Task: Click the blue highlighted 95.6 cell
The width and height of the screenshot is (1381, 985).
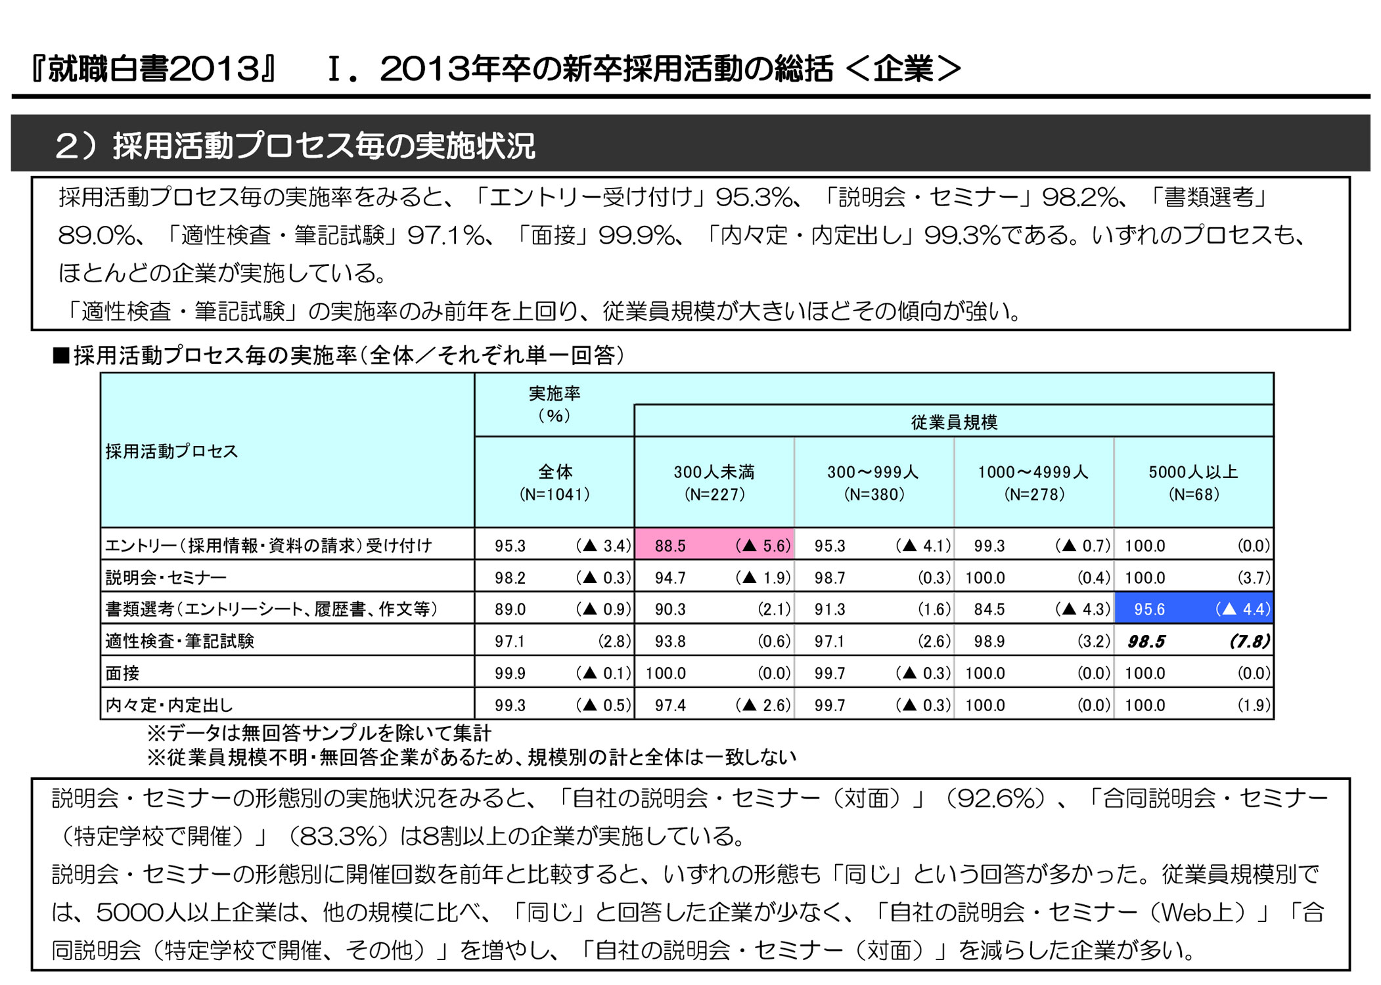Action: pos(1194,609)
